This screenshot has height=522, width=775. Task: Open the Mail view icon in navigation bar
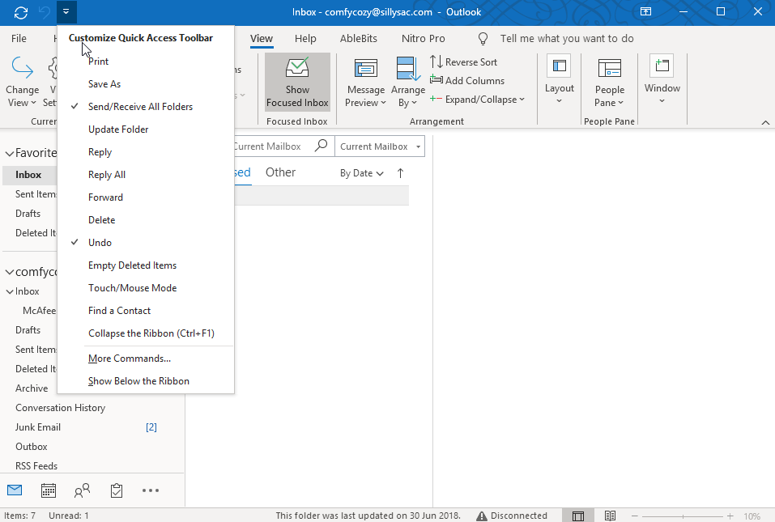[x=15, y=490]
